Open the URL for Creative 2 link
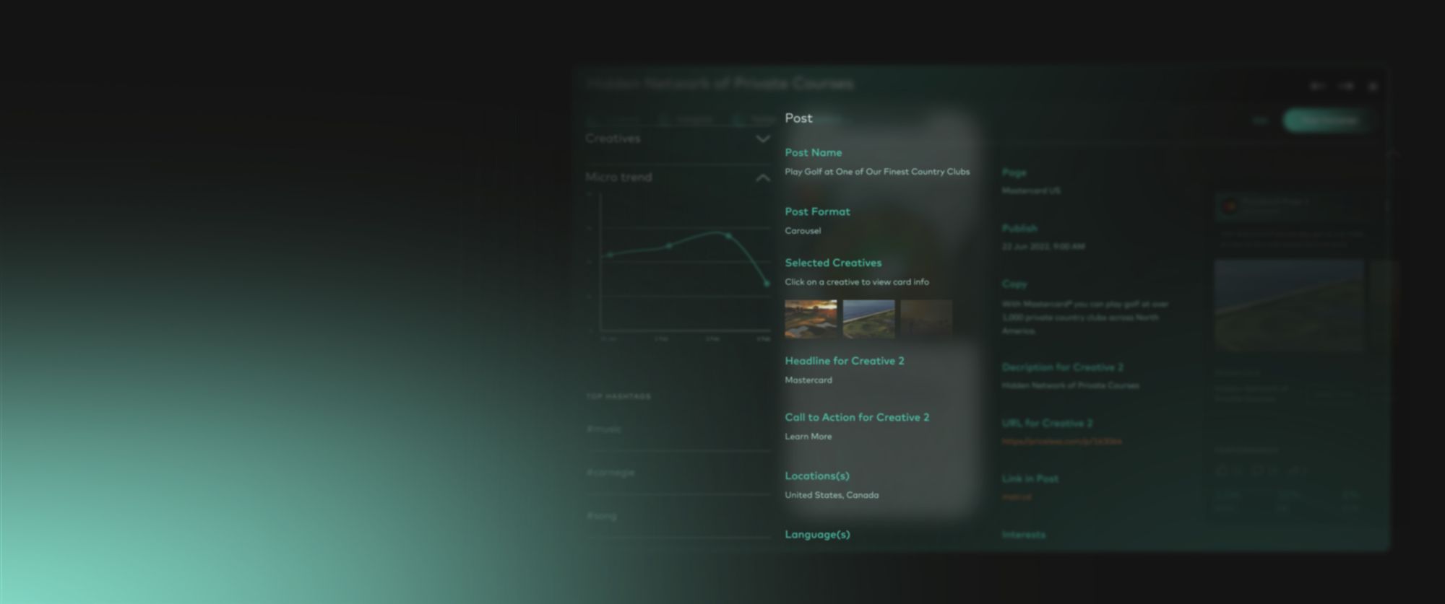The width and height of the screenshot is (1445, 604). coord(1061,442)
